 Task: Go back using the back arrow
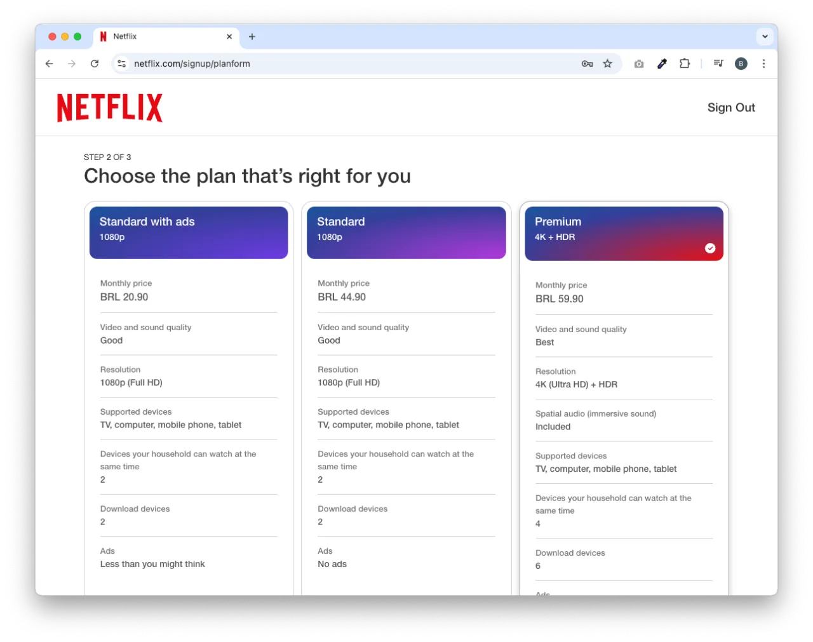click(x=49, y=64)
